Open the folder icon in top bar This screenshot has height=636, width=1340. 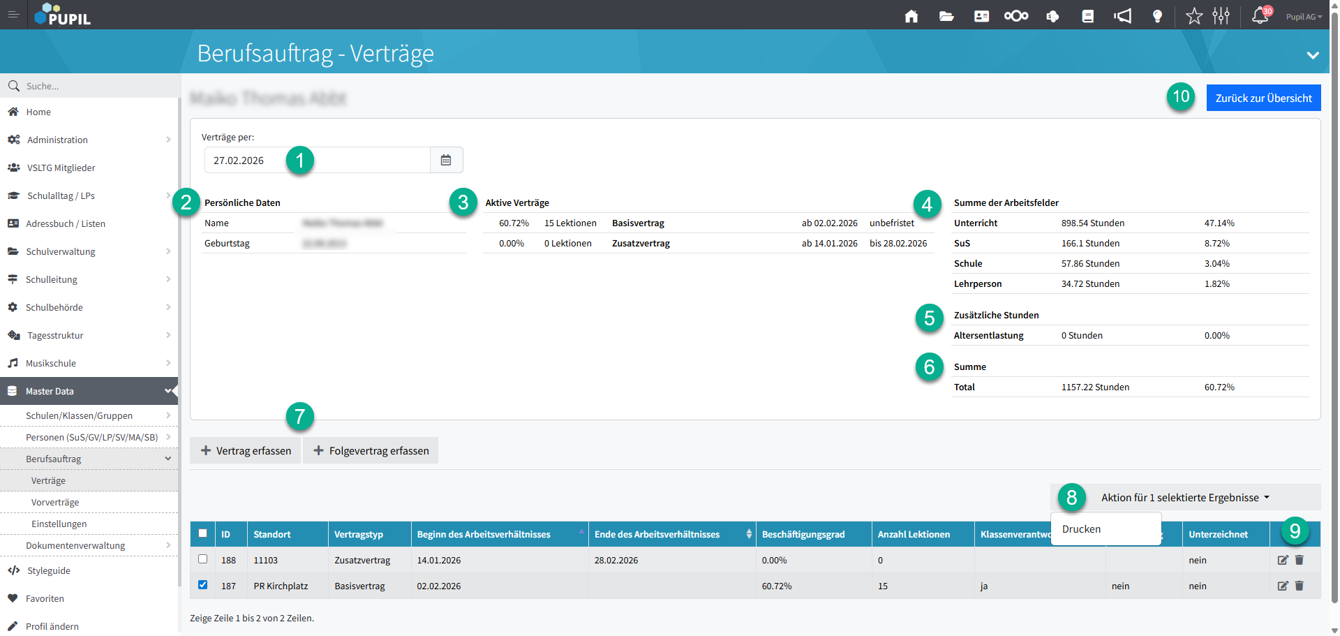(x=946, y=16)
